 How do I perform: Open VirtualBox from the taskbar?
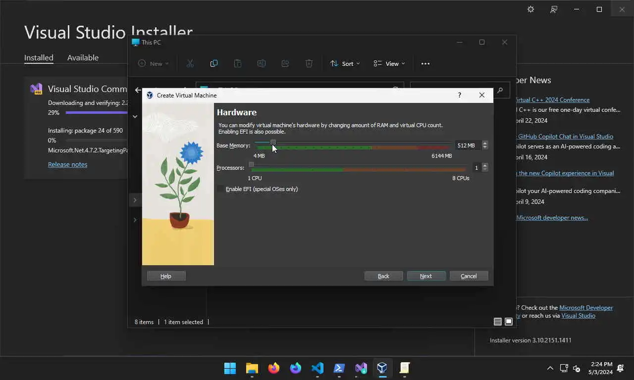(382, 368)
